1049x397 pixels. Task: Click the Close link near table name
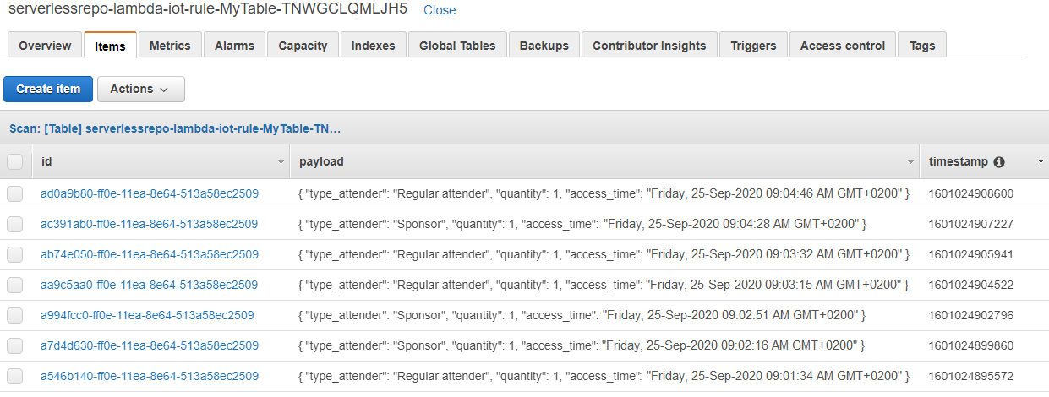440,10
